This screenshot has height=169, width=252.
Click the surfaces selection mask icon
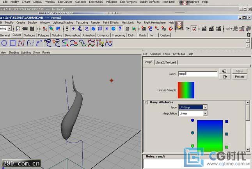(93, 29)
